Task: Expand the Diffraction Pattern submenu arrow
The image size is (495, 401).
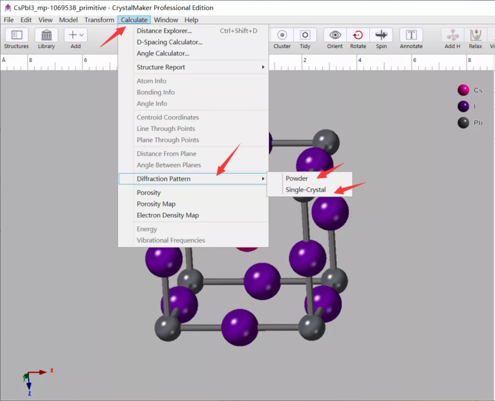Action: coord(263,179)
